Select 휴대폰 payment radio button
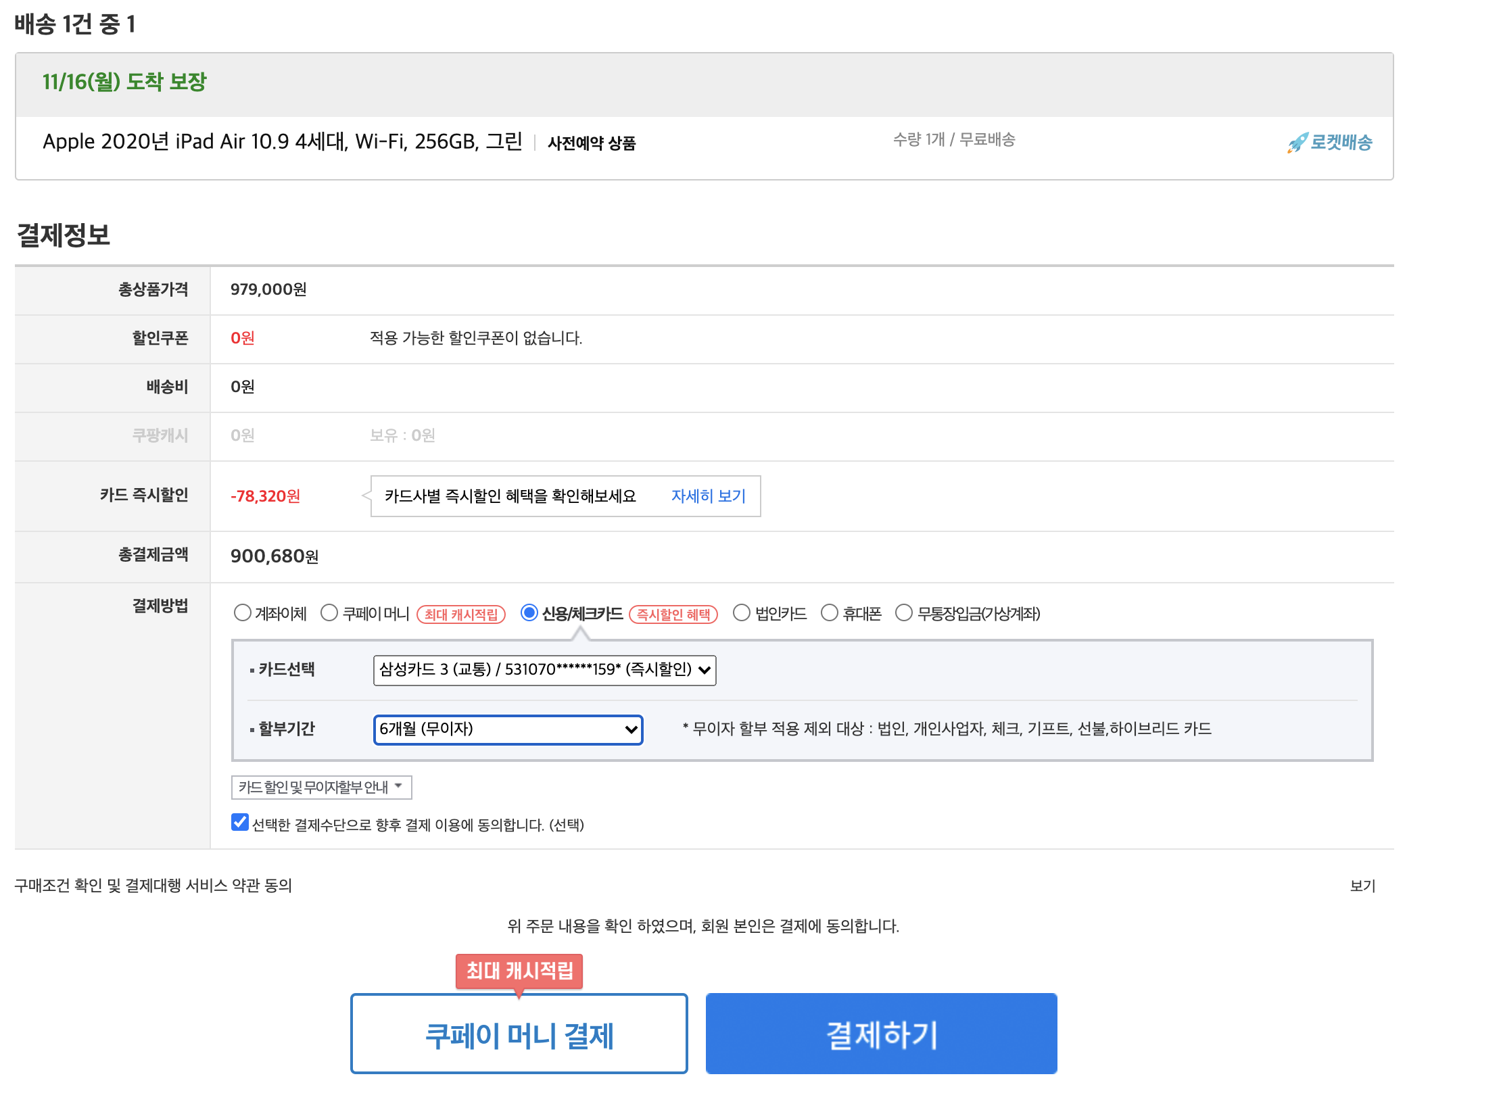1501x1110 pixels. tap(829, 613)
